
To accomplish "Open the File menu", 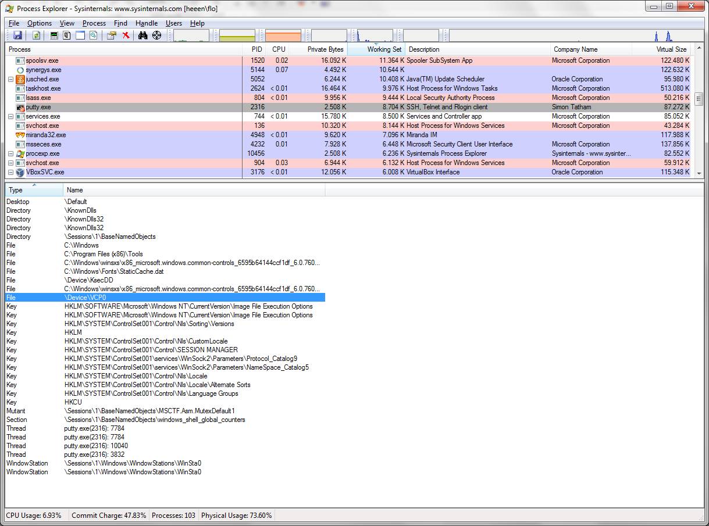I will (14, 23).
